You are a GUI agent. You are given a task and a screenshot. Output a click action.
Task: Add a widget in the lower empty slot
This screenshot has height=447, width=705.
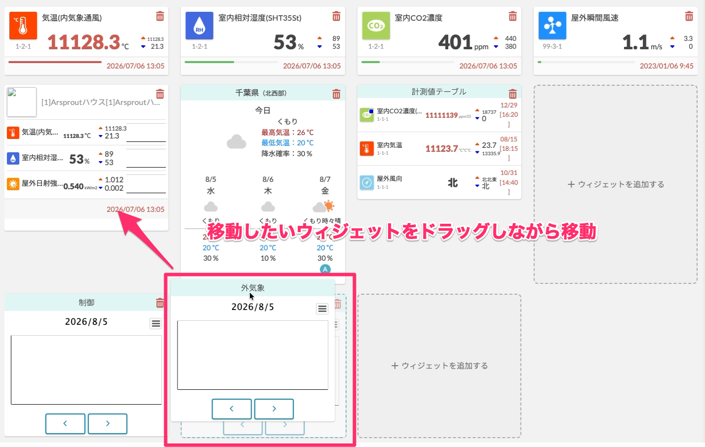439,366
